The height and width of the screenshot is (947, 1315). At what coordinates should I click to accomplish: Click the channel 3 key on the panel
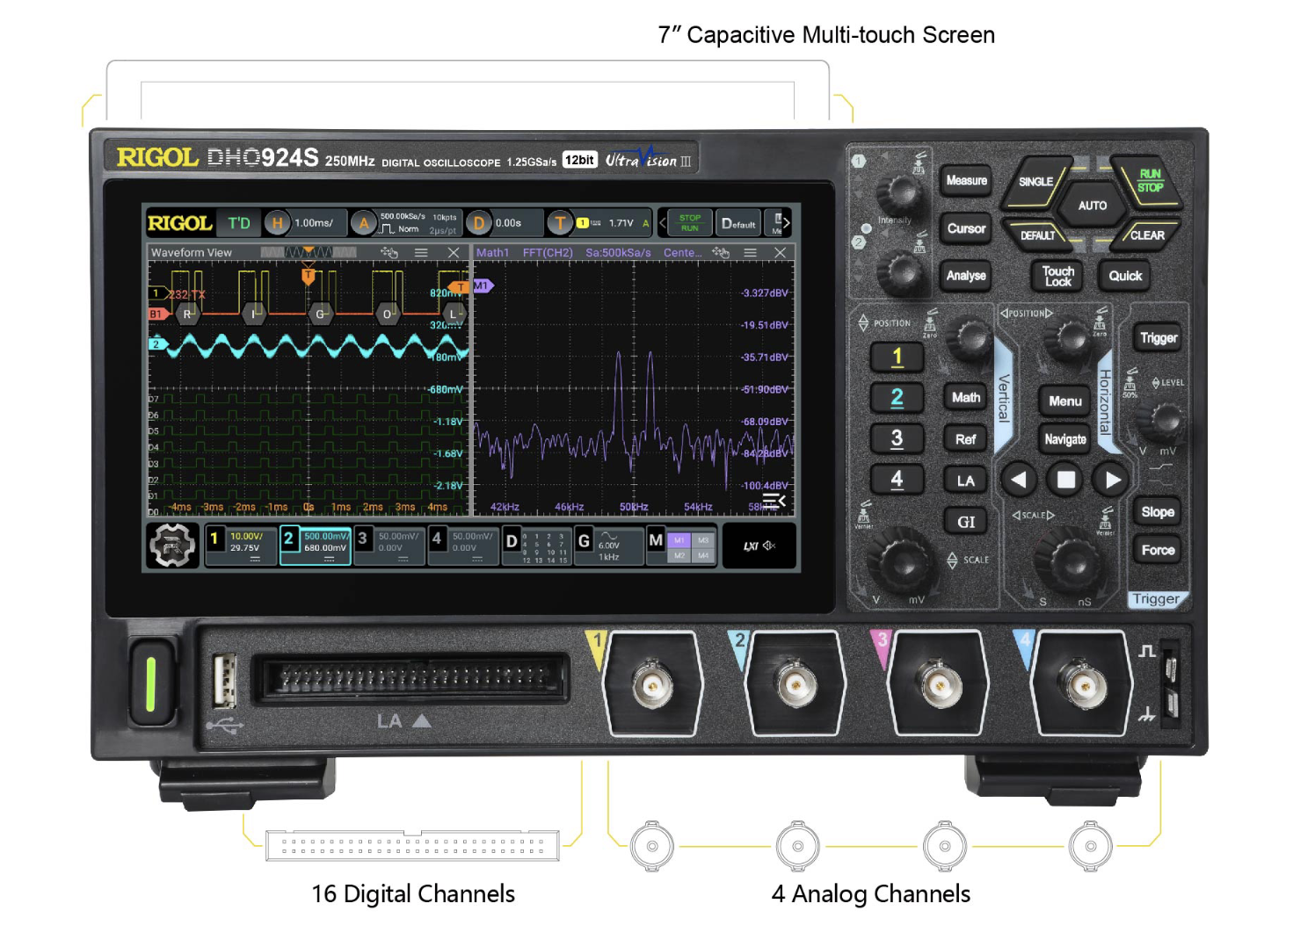click(x=897, y=438)
